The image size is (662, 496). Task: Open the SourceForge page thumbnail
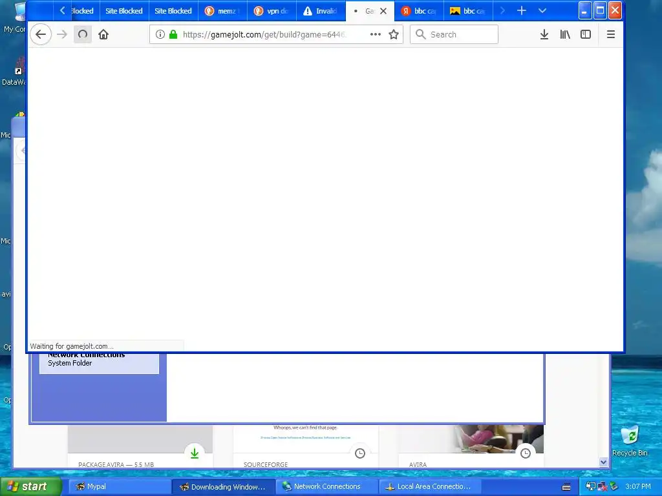(x=306, y=439)
